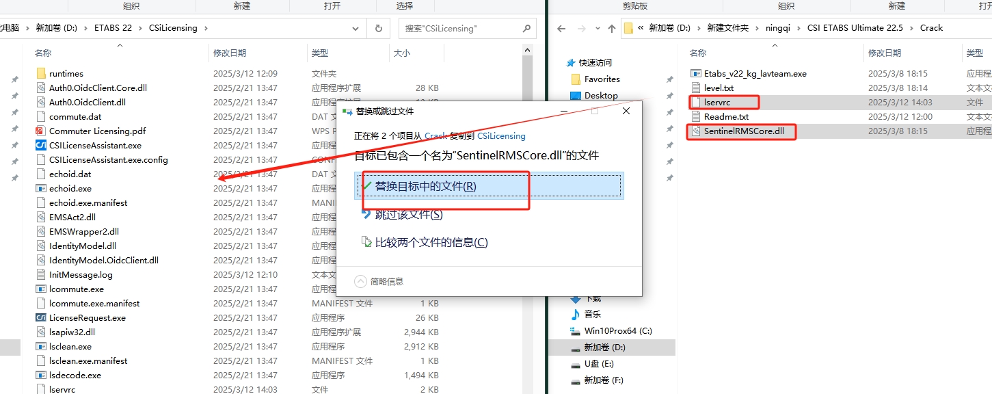Click the runtimes folder icon
Image resolution: width=992 pixels, height=394 pixels.
(40, 73)
